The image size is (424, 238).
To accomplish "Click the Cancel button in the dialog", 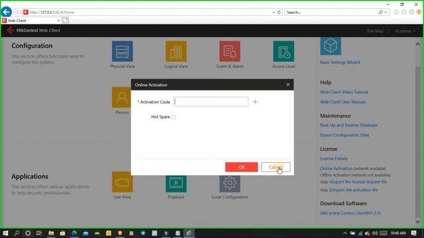I will 276,167.
